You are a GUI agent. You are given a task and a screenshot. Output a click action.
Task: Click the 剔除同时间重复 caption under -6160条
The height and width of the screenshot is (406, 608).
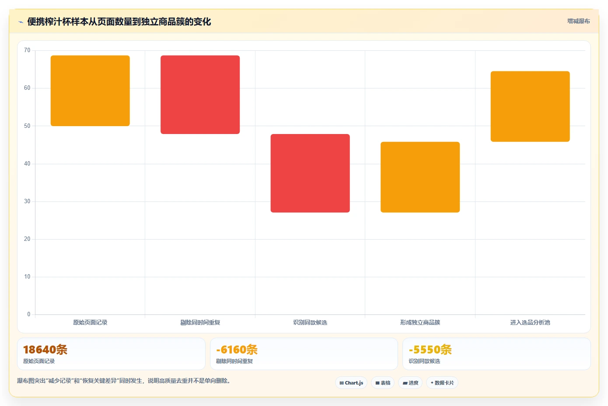pyautogui.click(x=234, y=361)
